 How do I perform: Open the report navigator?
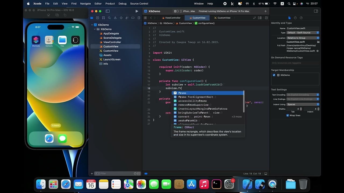coord(139,18)
